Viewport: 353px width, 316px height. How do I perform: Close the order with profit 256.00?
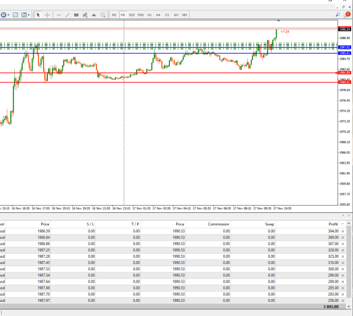point(343,301)
